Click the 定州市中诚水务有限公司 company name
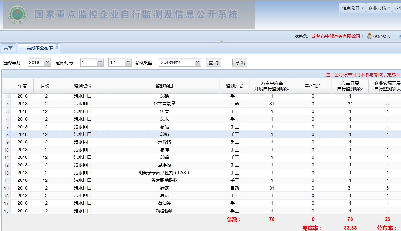This screenshot has width=401, height=231. pyautogui.click(x=336, y=36)
